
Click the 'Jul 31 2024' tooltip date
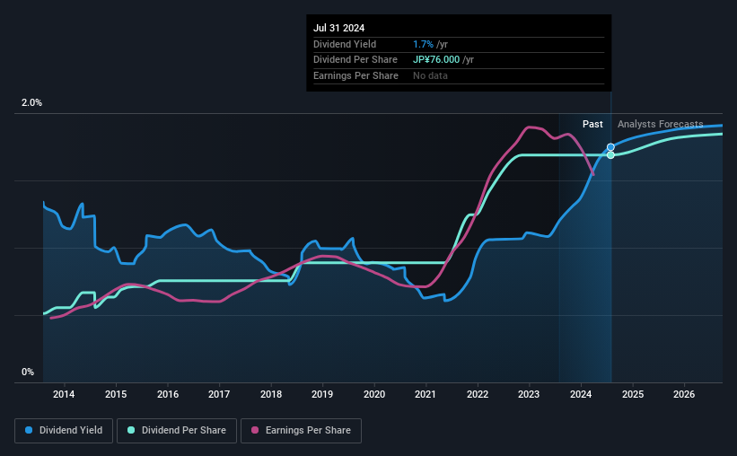[x=339, y=28]
